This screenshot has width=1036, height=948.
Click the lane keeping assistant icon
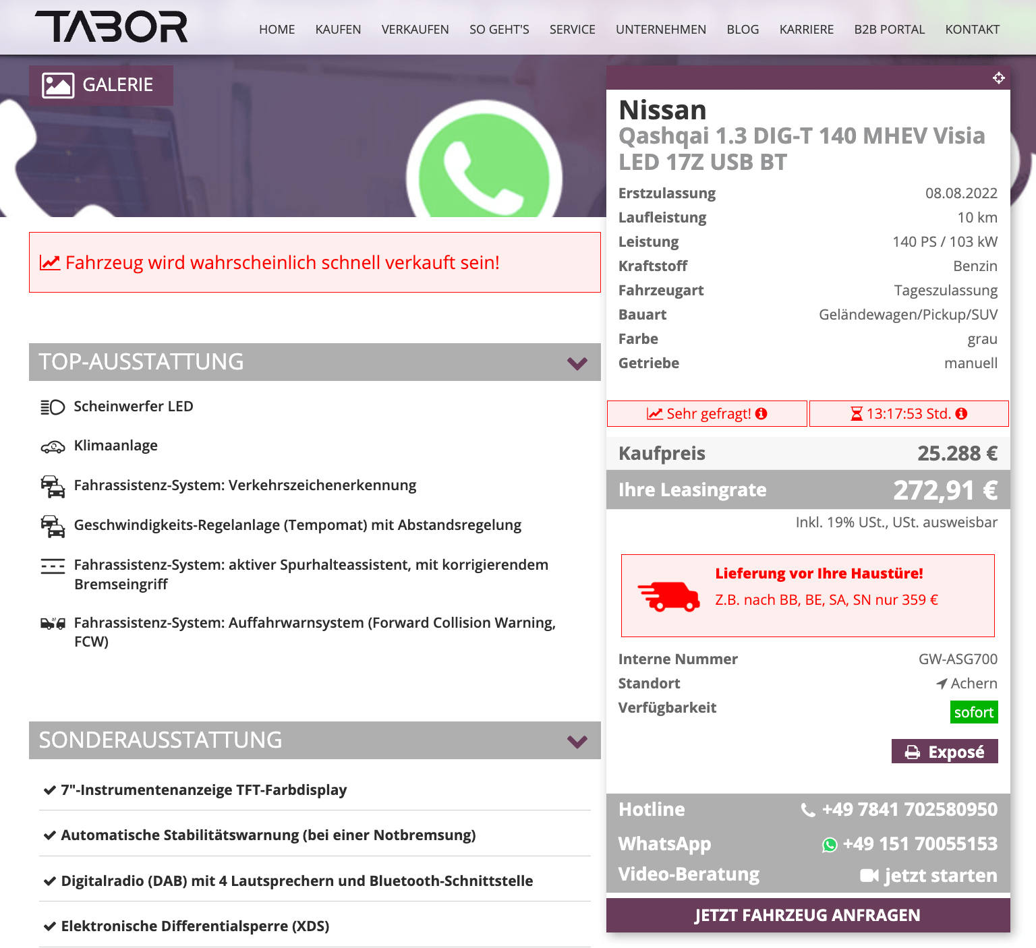tap(53, 566)
